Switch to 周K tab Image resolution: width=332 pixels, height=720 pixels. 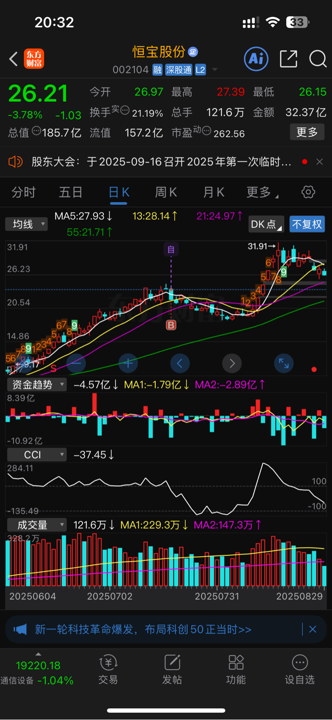[x=166, y=192]
